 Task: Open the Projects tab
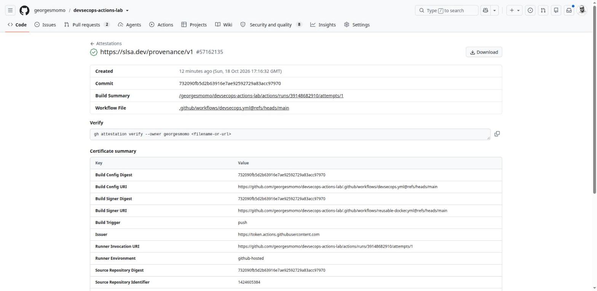(x=194, y=25)
